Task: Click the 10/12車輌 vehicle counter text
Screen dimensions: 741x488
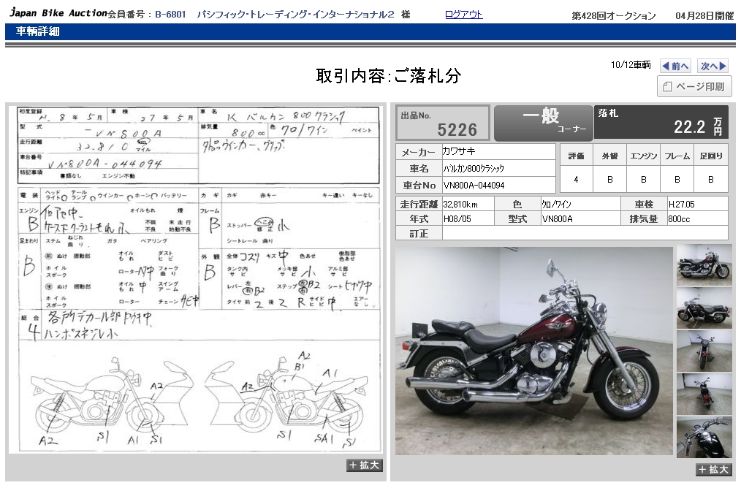Action: point(631,65)
